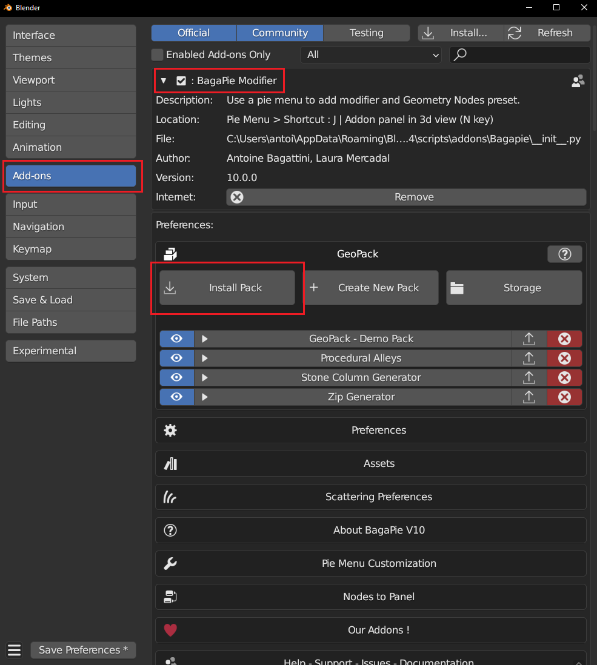
Task: Export the GeoPack - Demo Pack
Action: (x=529, y=339)
